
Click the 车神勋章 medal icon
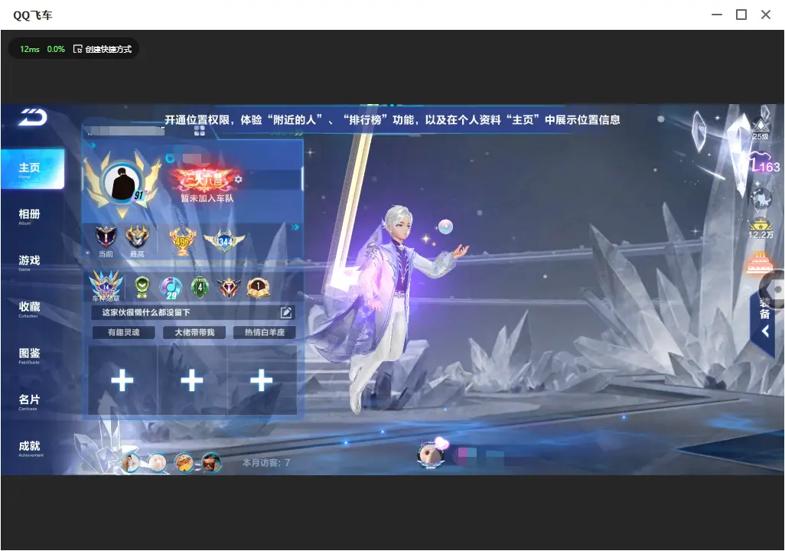tap(106, 286)
